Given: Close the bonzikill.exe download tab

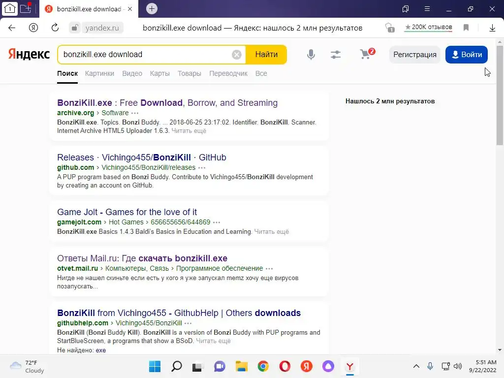Looking at the screenshot, I should tap(130, 9).
